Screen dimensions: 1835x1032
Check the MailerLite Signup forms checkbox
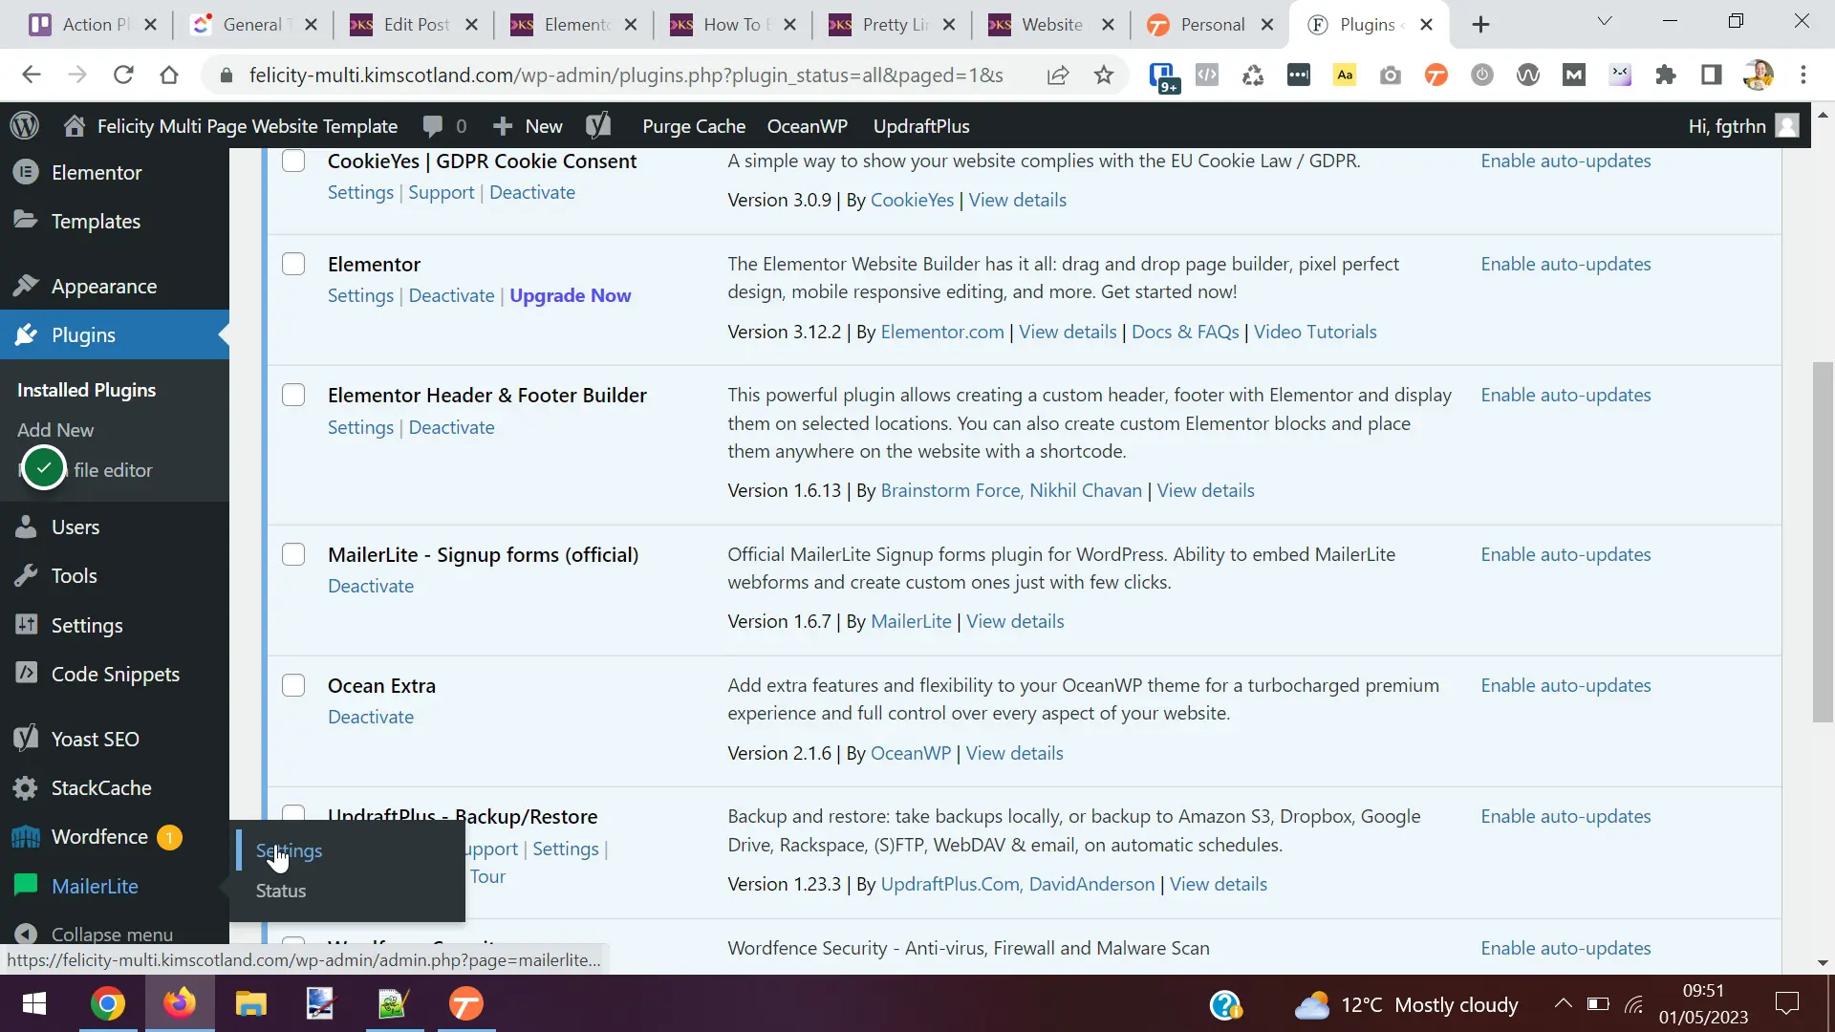pos(293,554)
